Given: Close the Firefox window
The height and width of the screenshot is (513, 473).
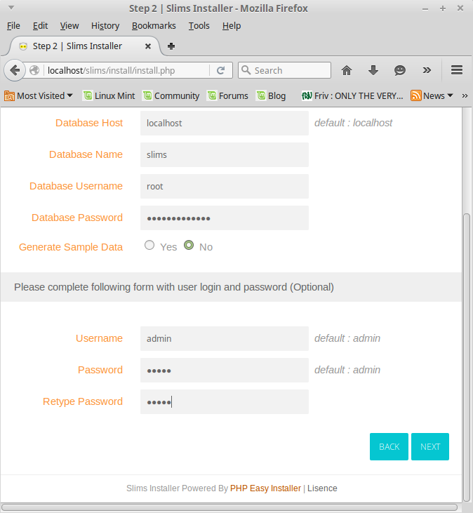Looking at the screenshot, I should (x=460, y=8).
